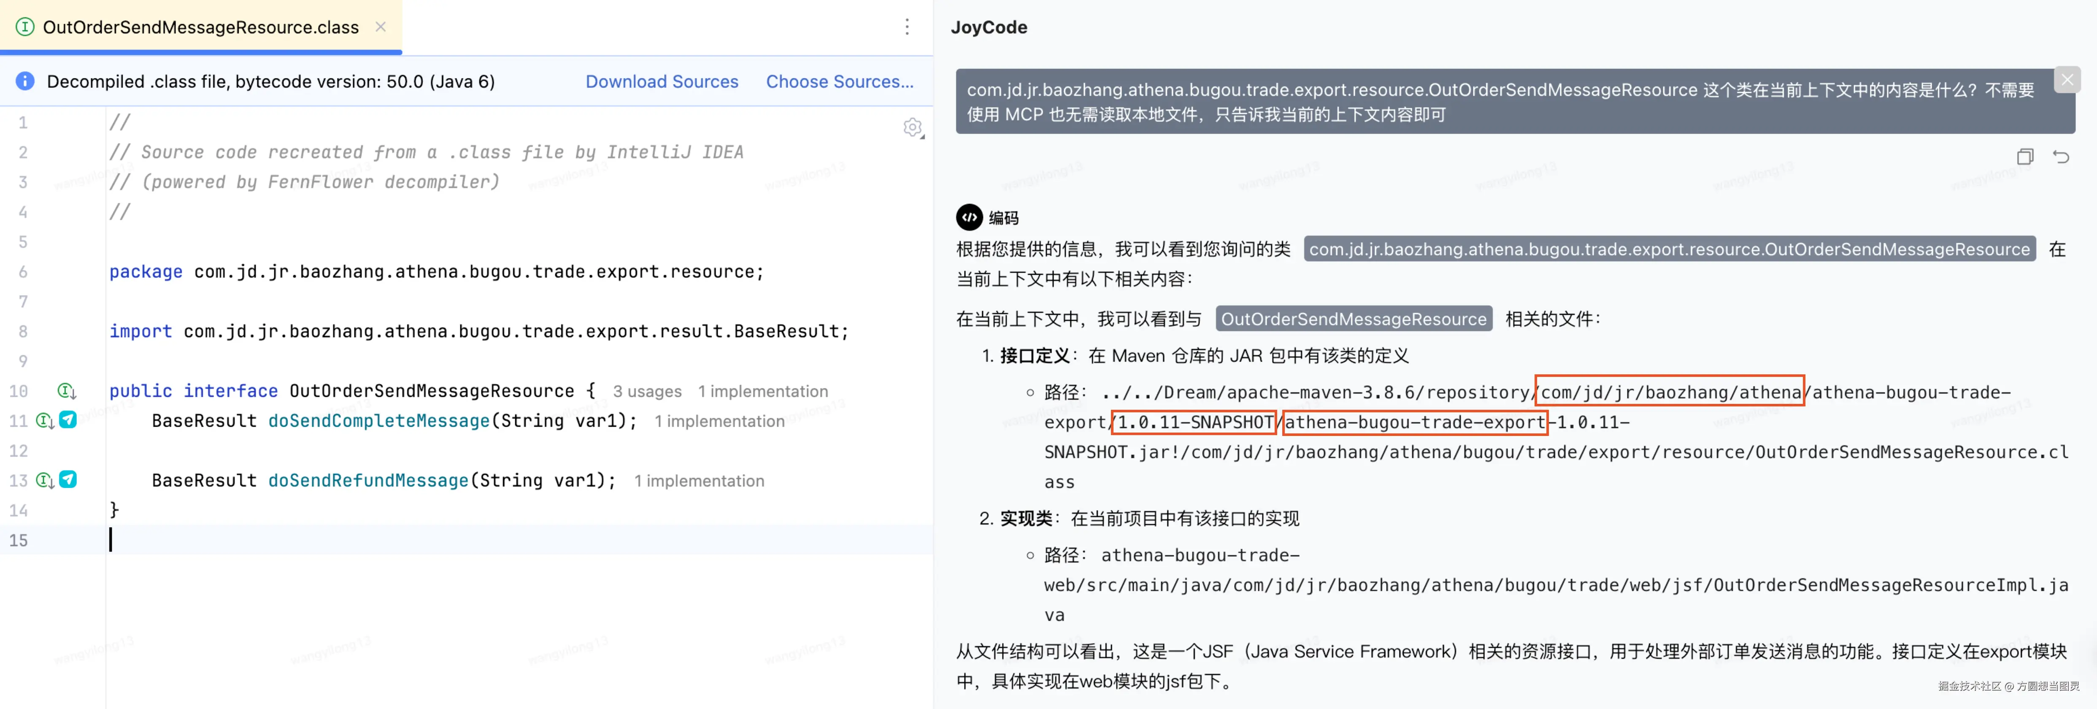Open reader mode settings gear icon
The width and height of the screenshot is (2097, 709).
point(913,128)
